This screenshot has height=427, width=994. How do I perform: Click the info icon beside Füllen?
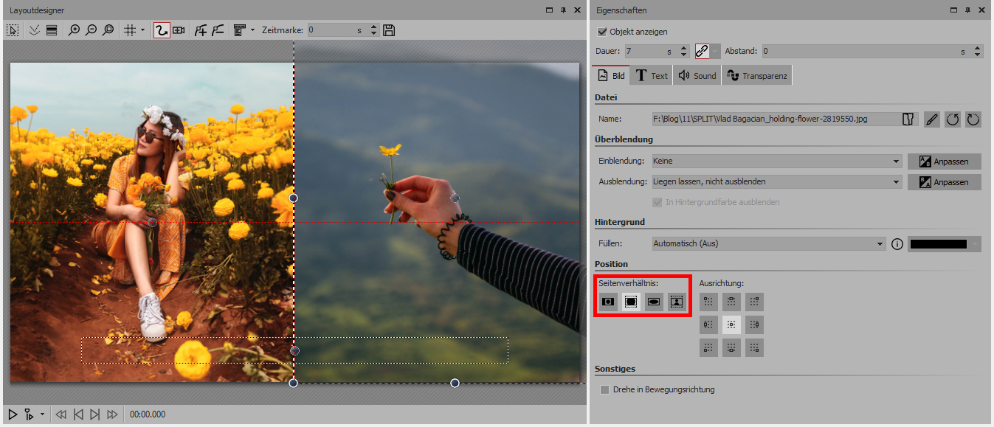pyautogui.click(x=897, y=244)
